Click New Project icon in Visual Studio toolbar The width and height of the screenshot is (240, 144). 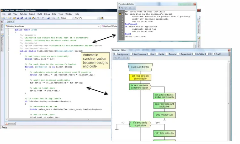(4, 18)
